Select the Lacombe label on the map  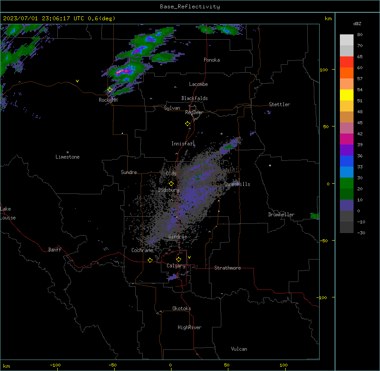point(198,84)
